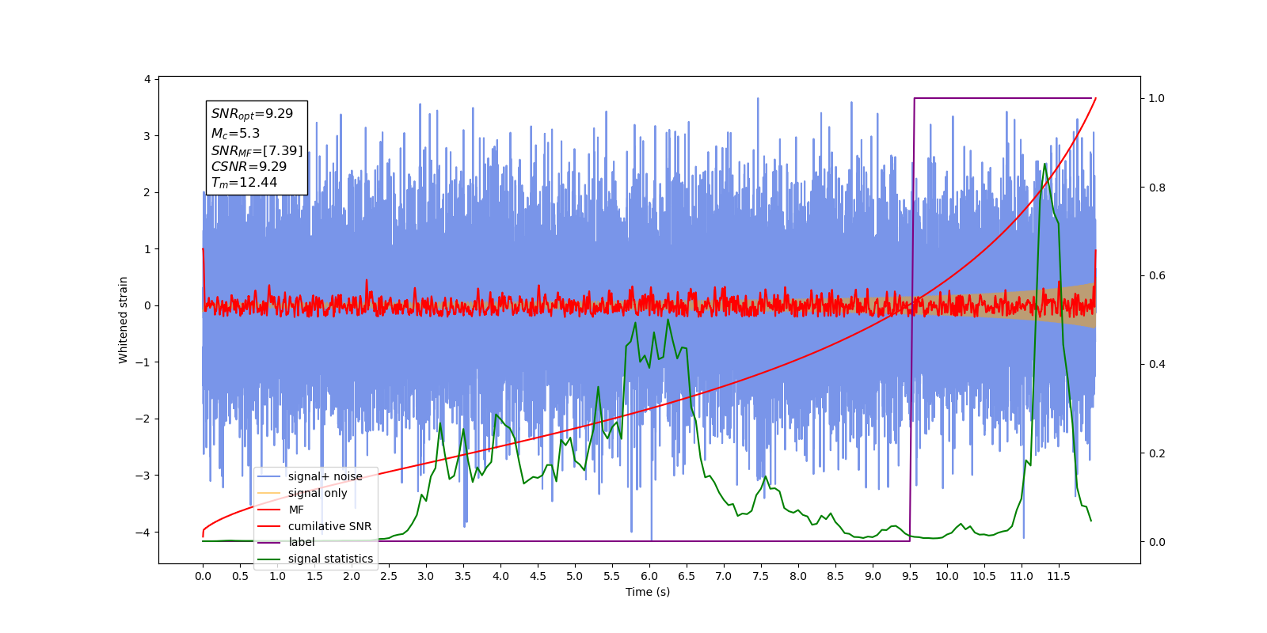
Task: Click the 3.0 tick on the time axis
Action: 426,576
